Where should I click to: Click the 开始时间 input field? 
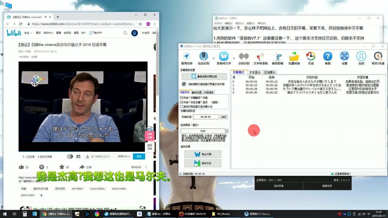pos(206,117)
